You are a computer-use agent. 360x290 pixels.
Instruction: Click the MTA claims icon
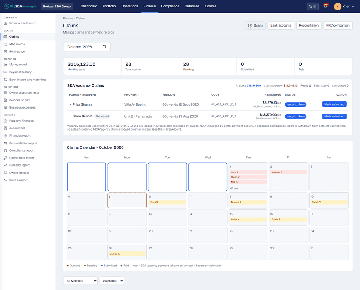[x=5, y=44]
